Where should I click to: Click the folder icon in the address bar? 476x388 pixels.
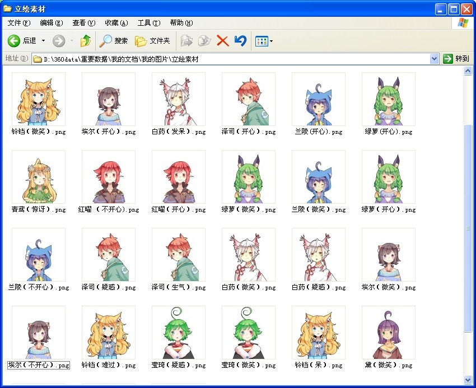38,59
